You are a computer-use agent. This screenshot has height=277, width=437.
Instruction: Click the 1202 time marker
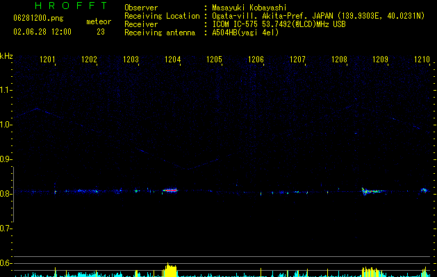pos(89,60)
